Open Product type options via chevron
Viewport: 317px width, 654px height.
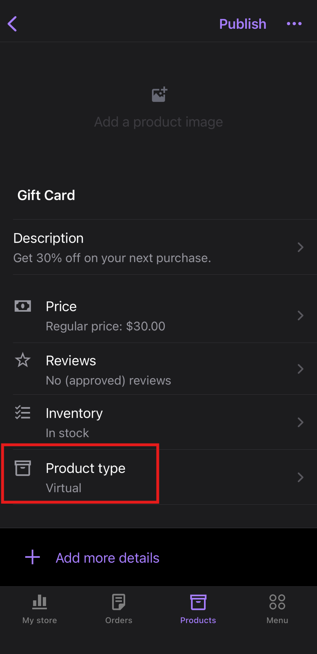pos(300,477)
